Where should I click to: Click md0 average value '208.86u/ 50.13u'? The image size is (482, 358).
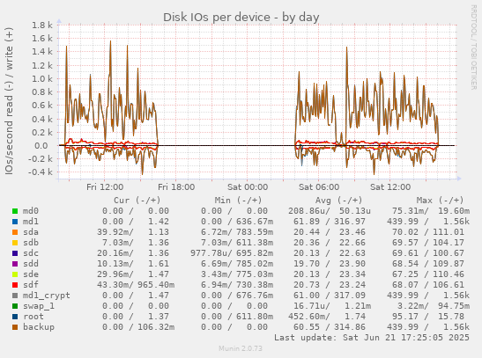pos(330,211)
